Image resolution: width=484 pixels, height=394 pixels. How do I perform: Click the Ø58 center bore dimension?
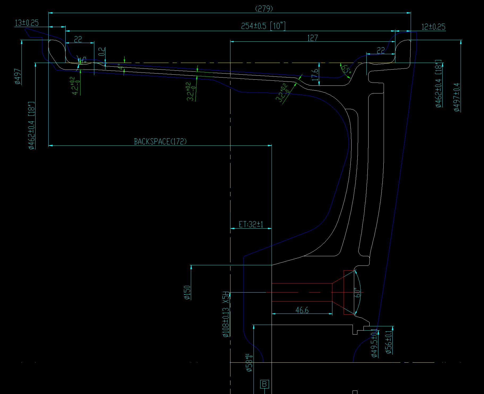[249, 362]
